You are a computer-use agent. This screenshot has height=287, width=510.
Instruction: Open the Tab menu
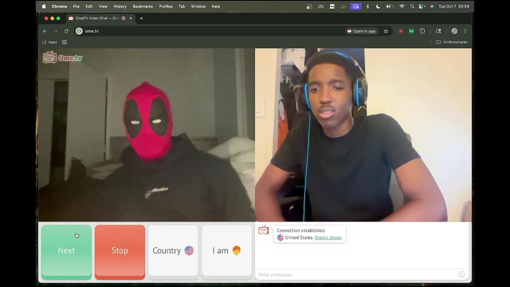182,6
